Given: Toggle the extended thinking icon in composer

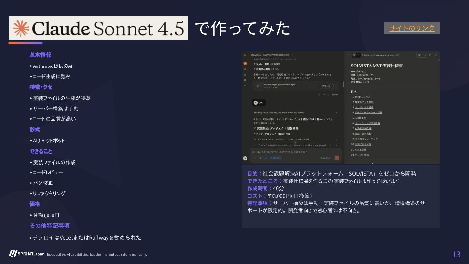Looking at the screenshot, I should [x=266, y=158].
